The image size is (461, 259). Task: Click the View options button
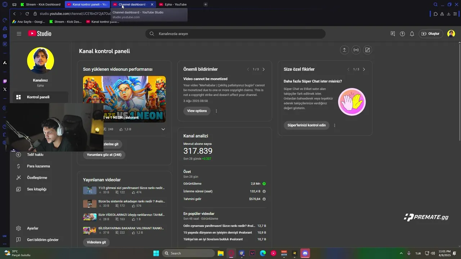(197, 111)
